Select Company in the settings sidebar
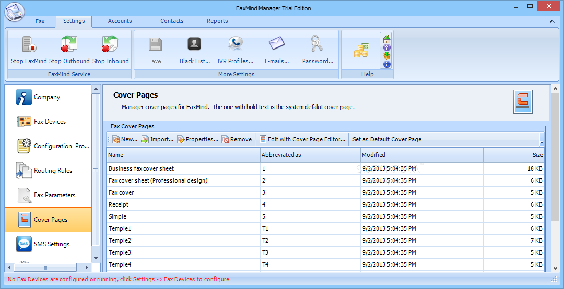The width and height of the screenshot is (564, 289). pyautogui.click(x=48, y=97)
